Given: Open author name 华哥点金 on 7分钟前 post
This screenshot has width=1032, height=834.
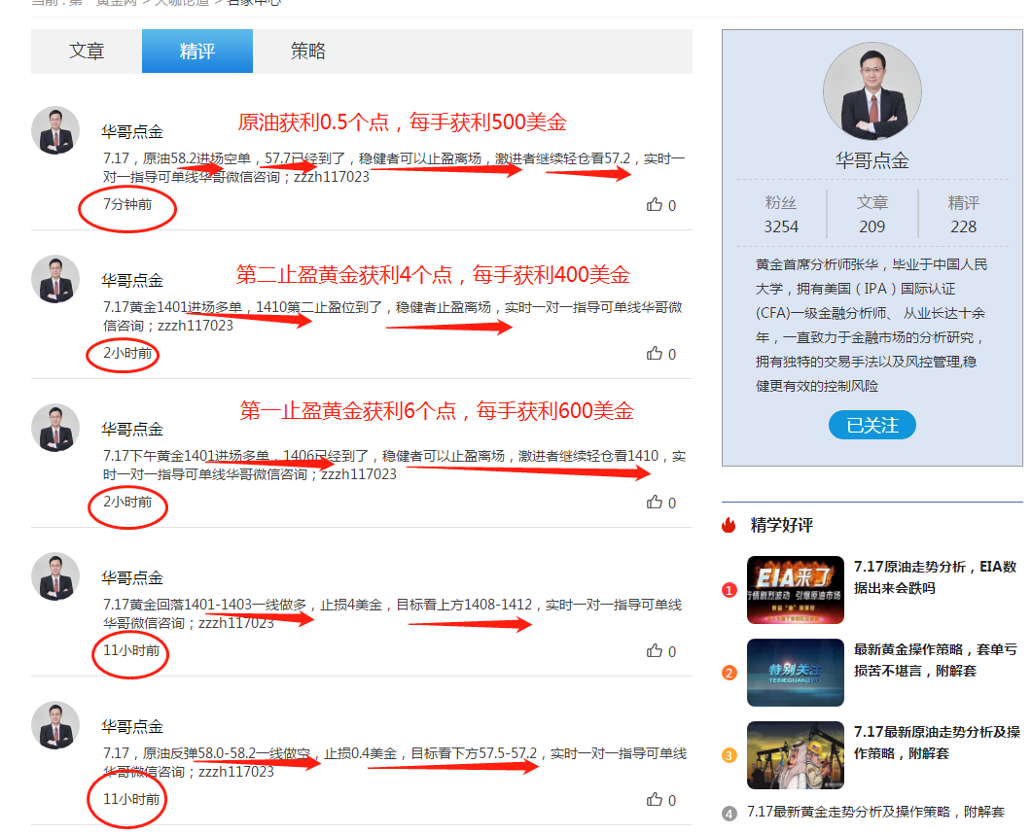Looking at the screenshot, I should coord(132,131).
